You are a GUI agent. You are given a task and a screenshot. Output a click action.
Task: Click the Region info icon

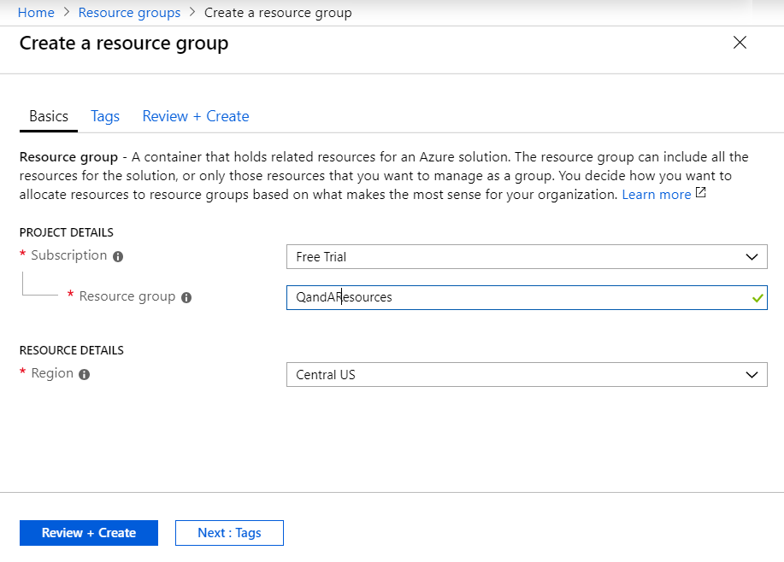click(x=84, y=374)
